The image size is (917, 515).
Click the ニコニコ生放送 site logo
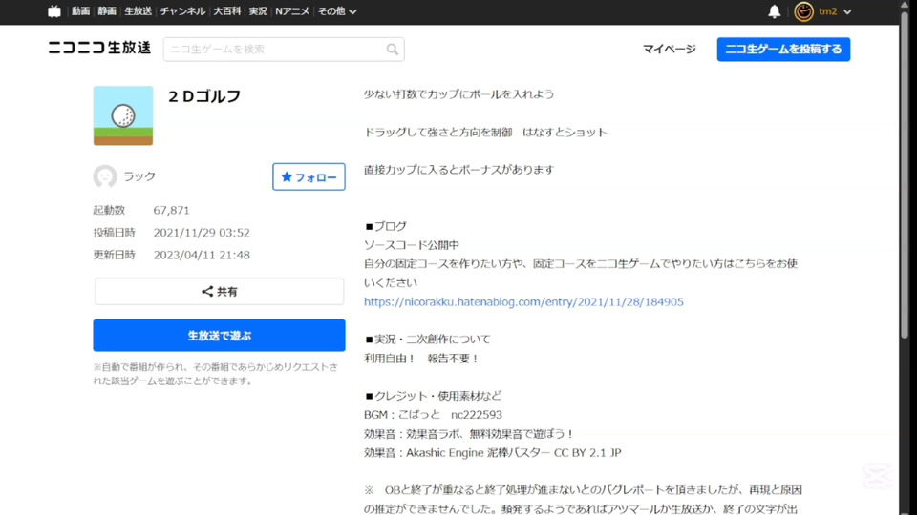tap(99, 48)
